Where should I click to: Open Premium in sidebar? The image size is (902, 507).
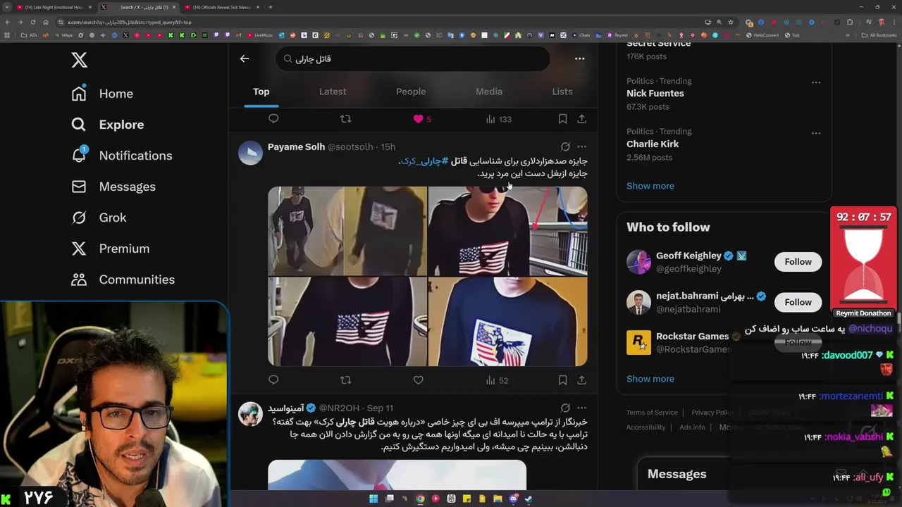(110, 249)
